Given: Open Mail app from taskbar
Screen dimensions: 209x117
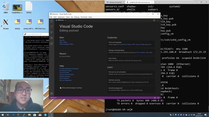Looking at the screenshot, I should 40,115.
